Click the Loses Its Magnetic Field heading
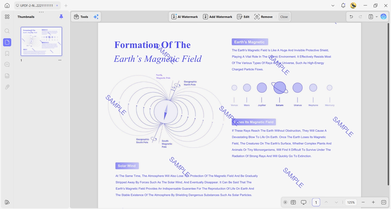 (254, 122)
